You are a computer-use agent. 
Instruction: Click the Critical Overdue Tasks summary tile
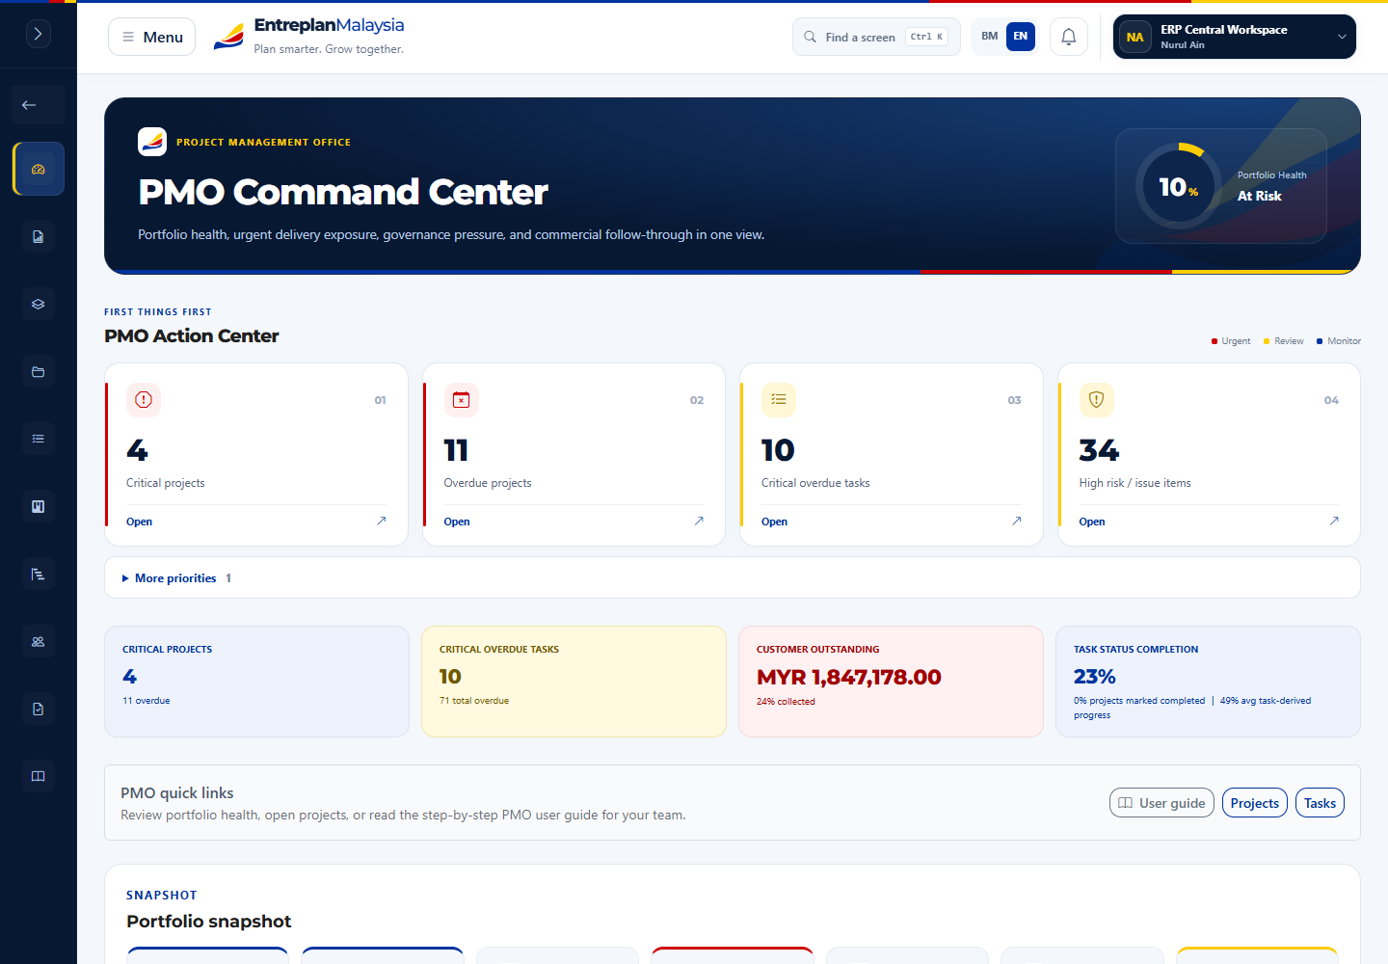pyautogui.click(x=574, y=682)
